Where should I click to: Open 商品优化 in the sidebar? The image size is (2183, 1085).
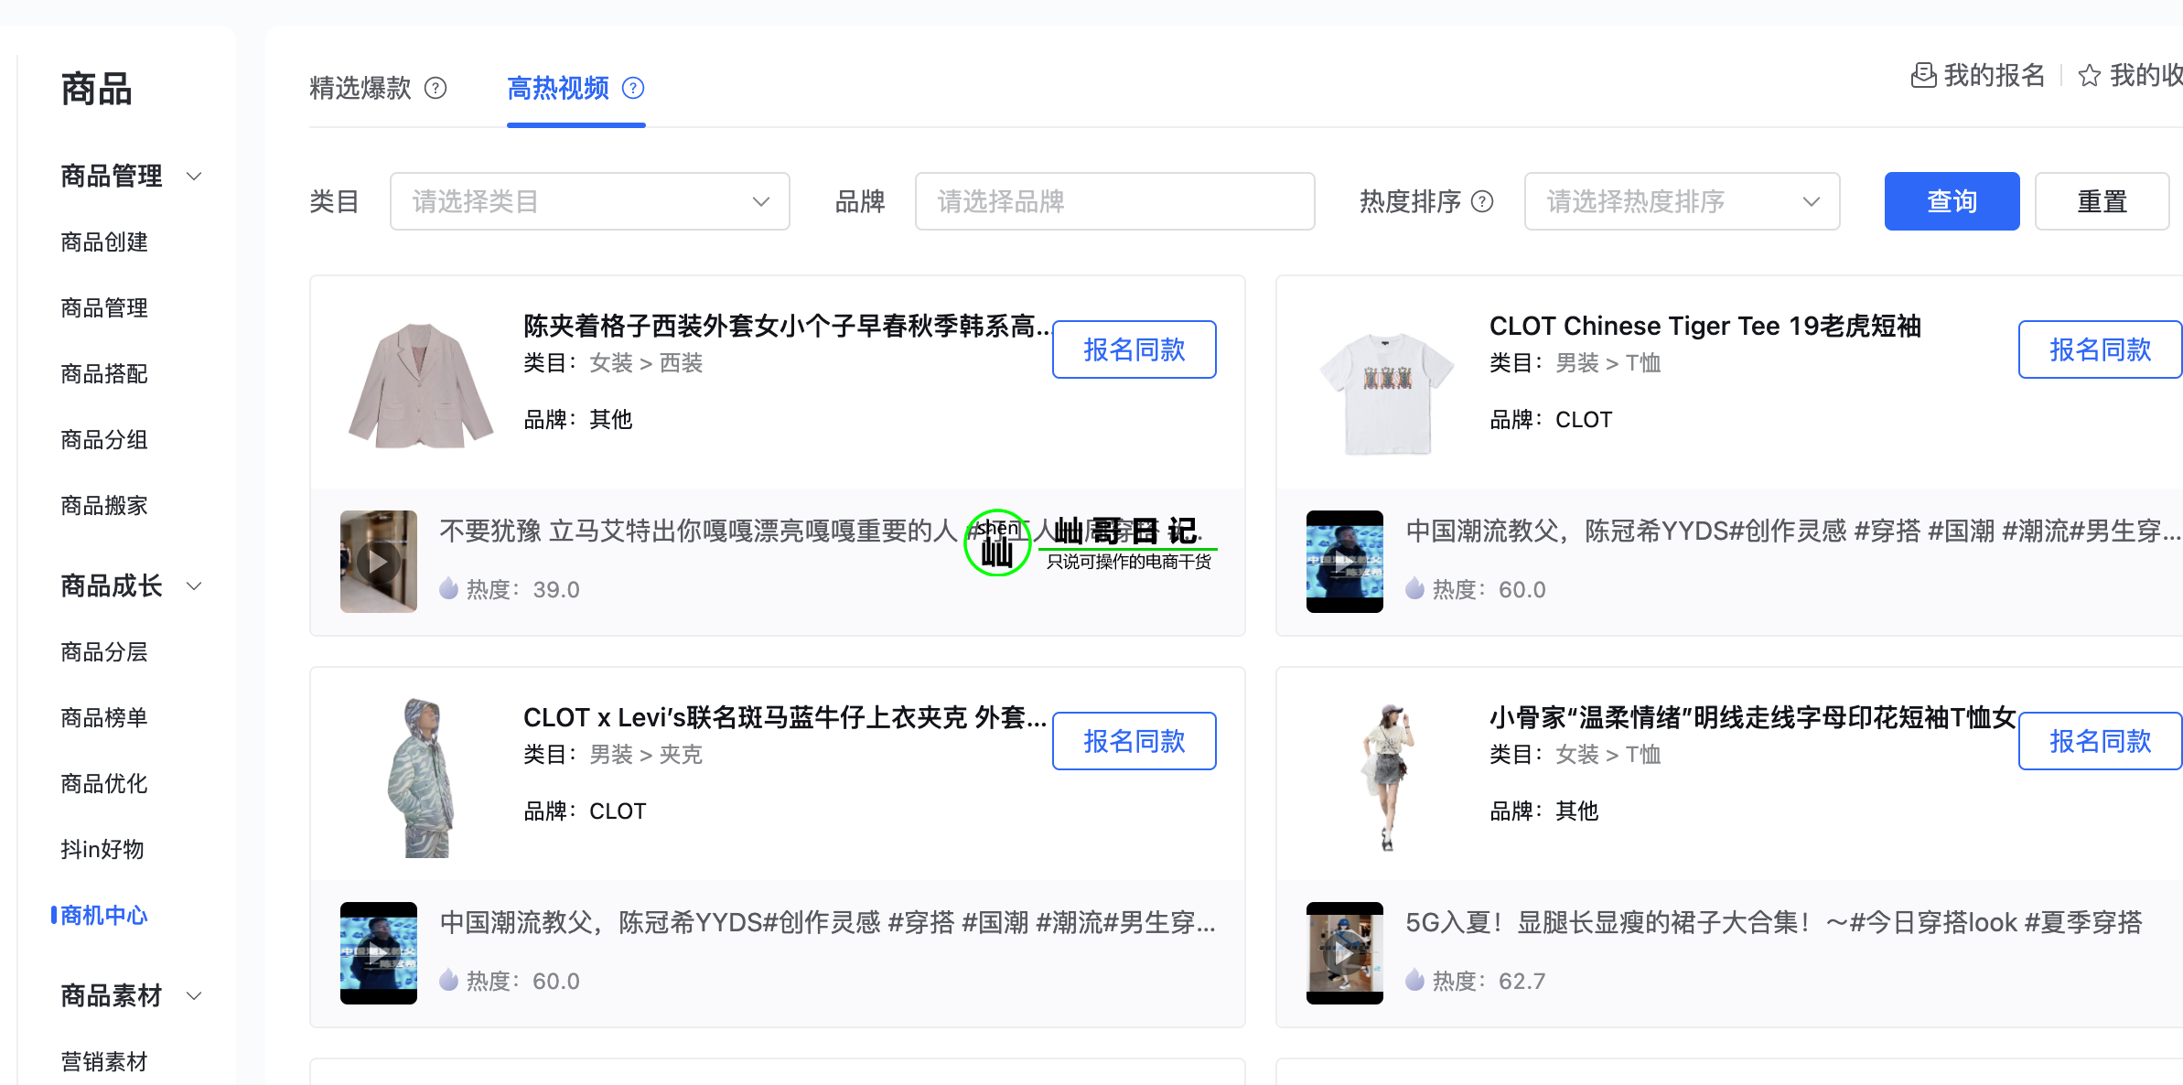pos(104,783)
